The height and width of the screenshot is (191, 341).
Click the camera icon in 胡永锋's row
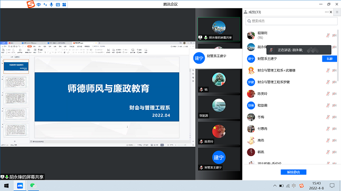[x=335, y=47]
